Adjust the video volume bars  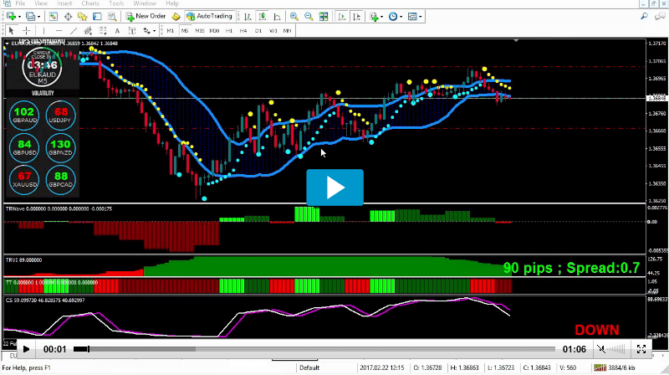[x=616, y=349]
